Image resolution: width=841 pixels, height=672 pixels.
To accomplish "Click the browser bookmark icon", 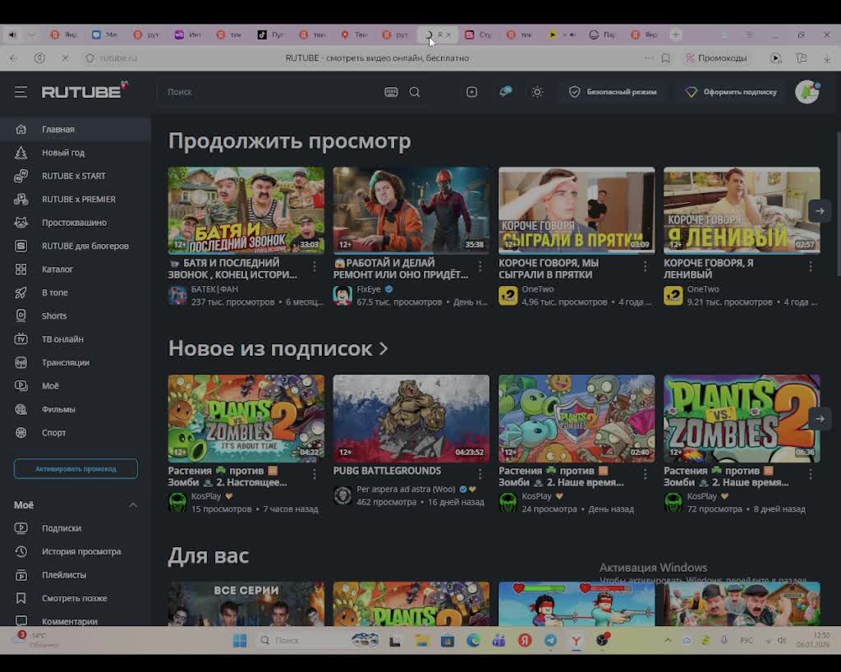I will pos(665,58).
